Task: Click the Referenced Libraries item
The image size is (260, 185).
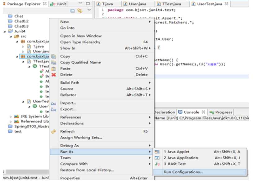Action: [31, 121]
